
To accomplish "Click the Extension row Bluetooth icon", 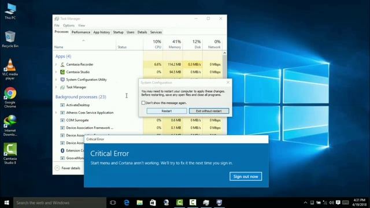I will click(62, 150).
